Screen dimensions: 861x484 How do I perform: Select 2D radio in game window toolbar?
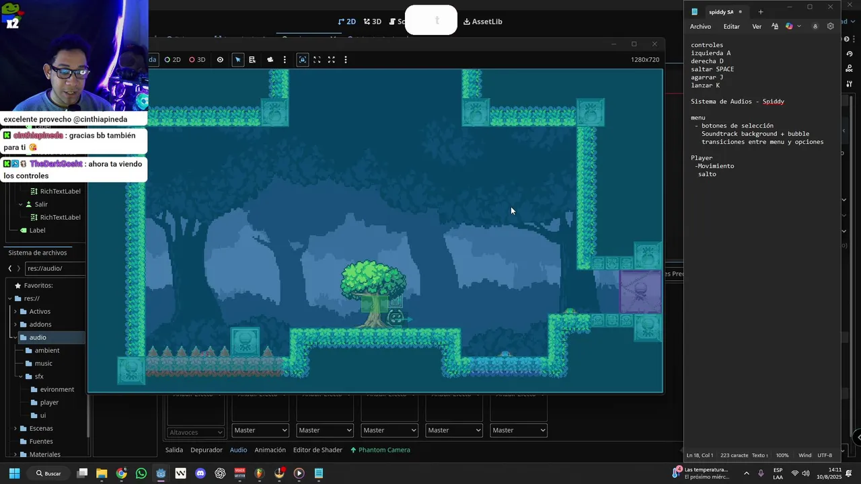(x=173, y=60)
